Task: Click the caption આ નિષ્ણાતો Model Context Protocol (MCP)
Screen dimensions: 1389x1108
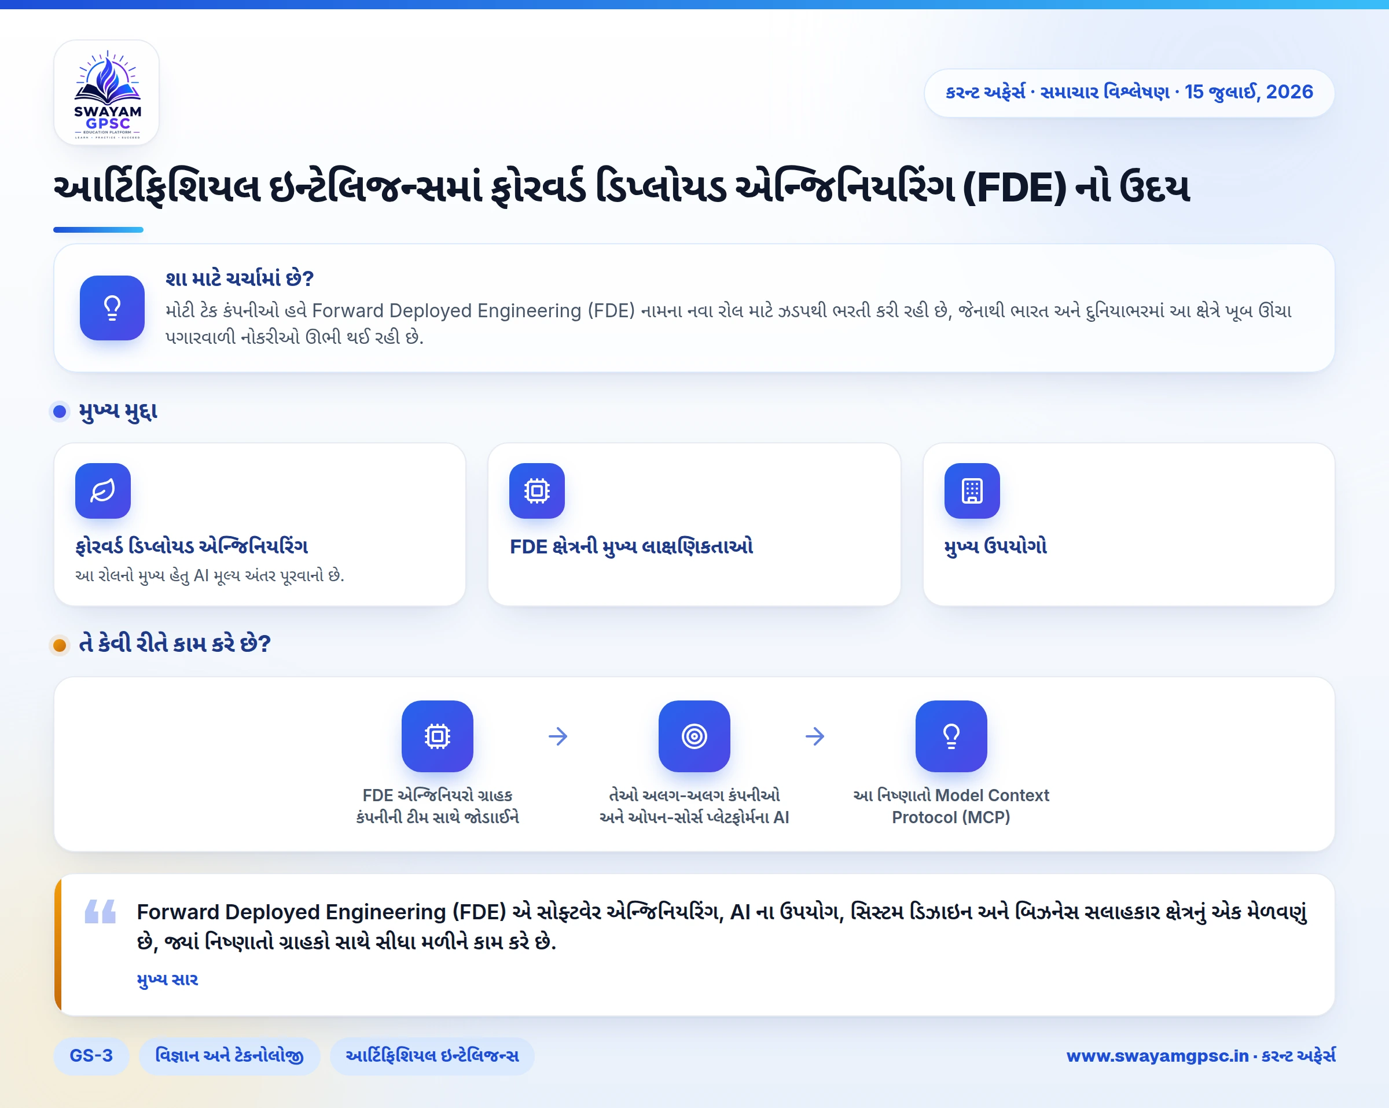Action: pos(951,806)
